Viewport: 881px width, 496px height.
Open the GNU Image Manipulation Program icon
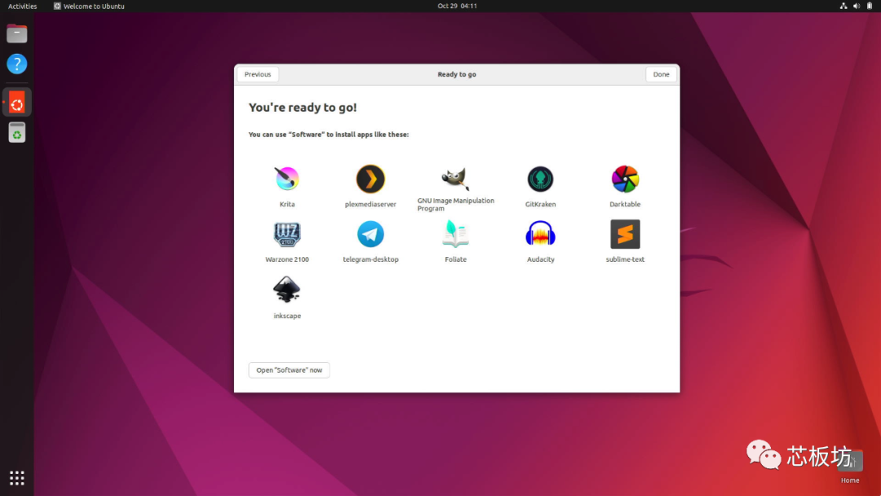click(x=455, y=179)
